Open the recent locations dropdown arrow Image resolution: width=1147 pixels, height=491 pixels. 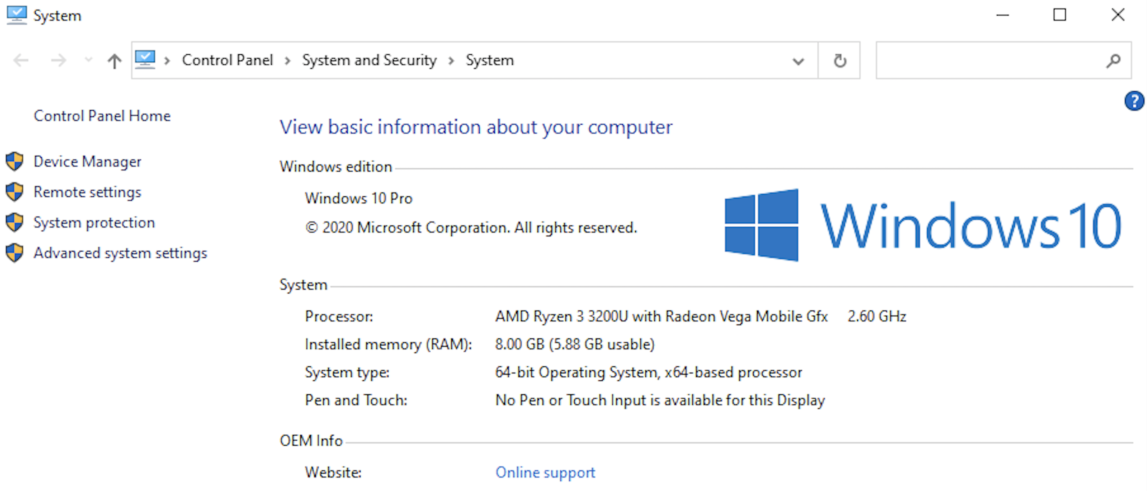[x=89, y=60]
